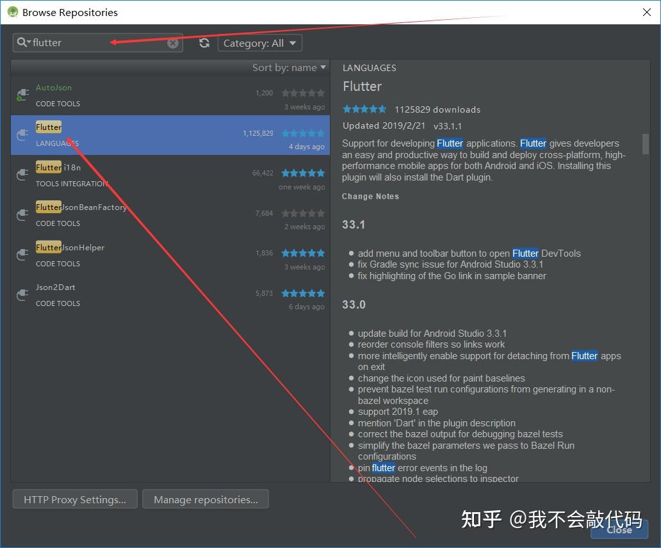Viewport: 661px width, 548px height.
Task: Click the FlutterJsonBeanFactory plugin icon
Action: (22, 214)
